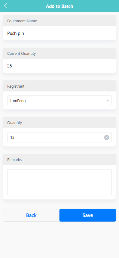
Task: Click the number 12 in the Quantity box
Action: point(12,137)
